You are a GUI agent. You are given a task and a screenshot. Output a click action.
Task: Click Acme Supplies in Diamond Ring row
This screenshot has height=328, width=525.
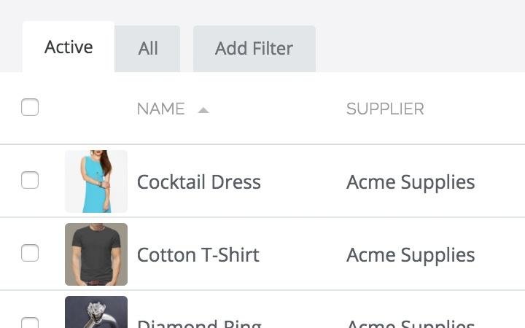(411, 324)
